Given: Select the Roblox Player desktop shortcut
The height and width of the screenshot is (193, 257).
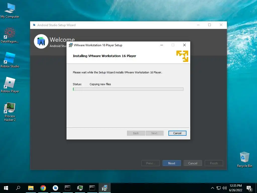Looking at the screenshot, I should [10, 85].
